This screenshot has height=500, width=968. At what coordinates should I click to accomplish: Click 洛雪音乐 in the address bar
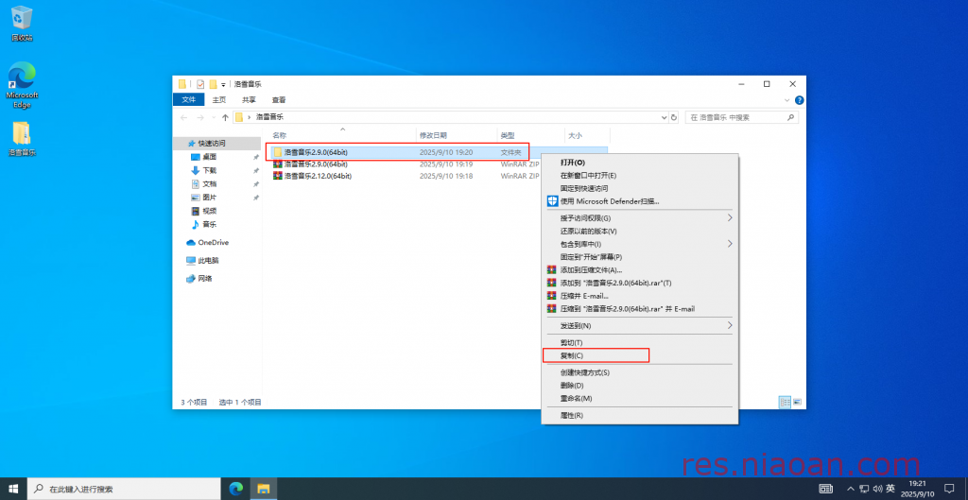[269, 116]
